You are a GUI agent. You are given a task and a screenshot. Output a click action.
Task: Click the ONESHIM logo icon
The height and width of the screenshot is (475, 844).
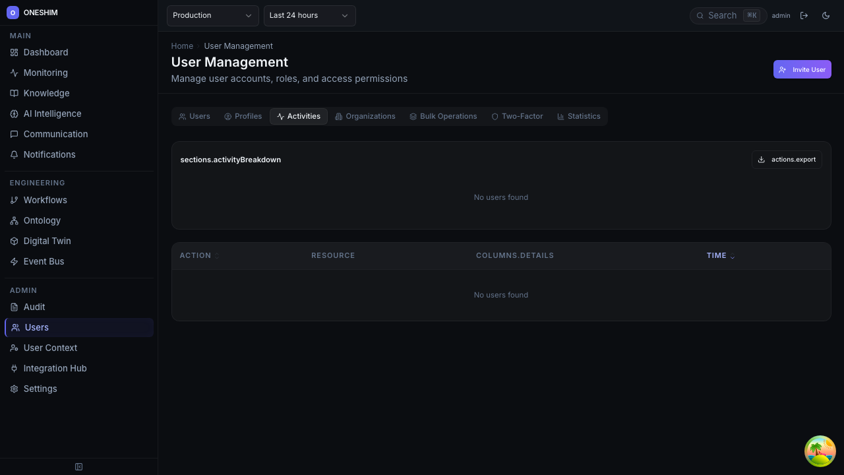[x=13, y=13]
